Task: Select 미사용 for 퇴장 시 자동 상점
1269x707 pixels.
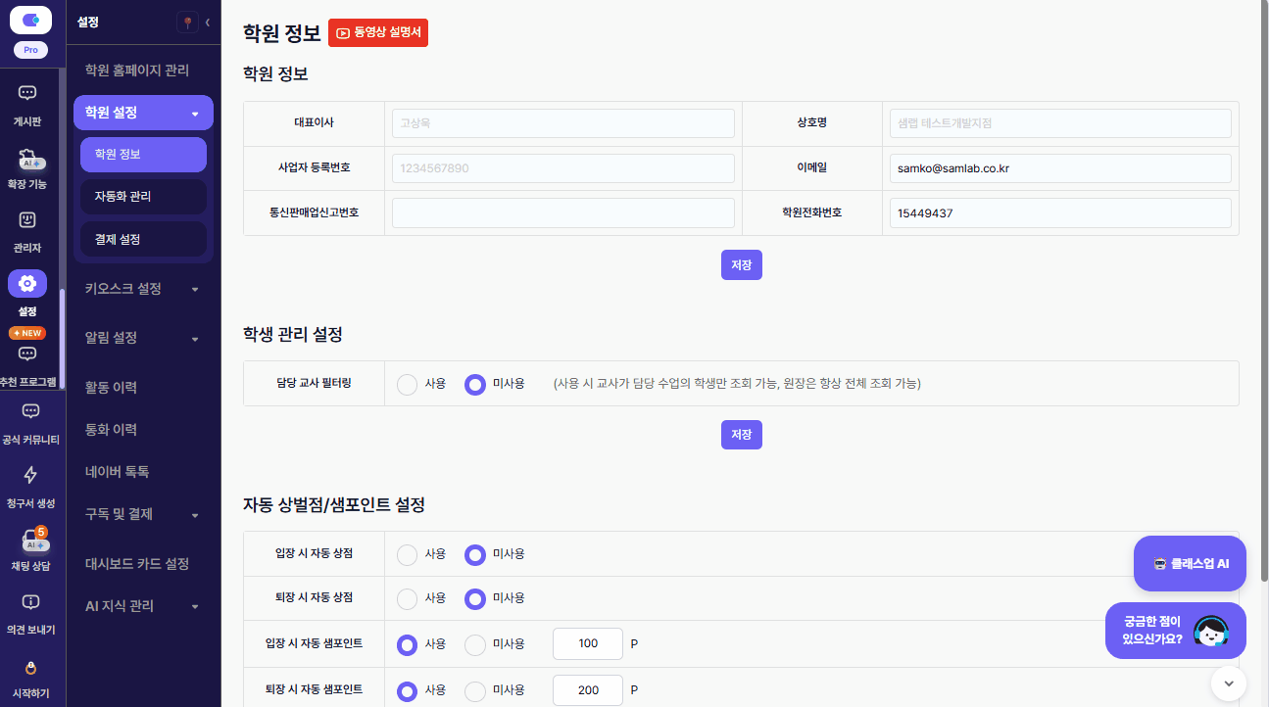Action: [x=475, y=597]
